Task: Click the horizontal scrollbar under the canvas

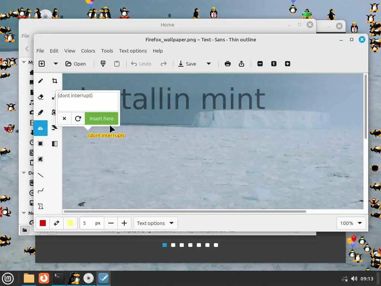Action: (185, 212)
